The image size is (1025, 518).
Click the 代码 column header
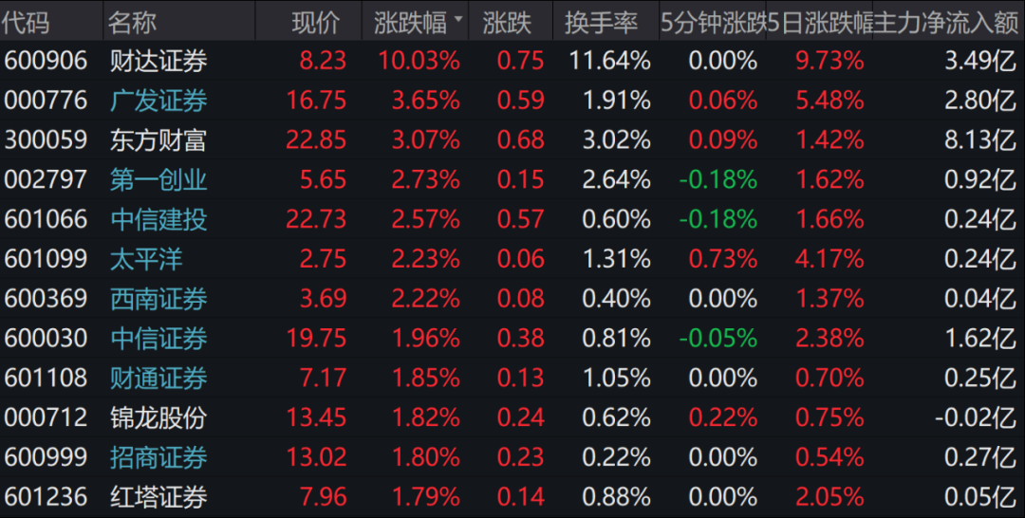[28, 22]
